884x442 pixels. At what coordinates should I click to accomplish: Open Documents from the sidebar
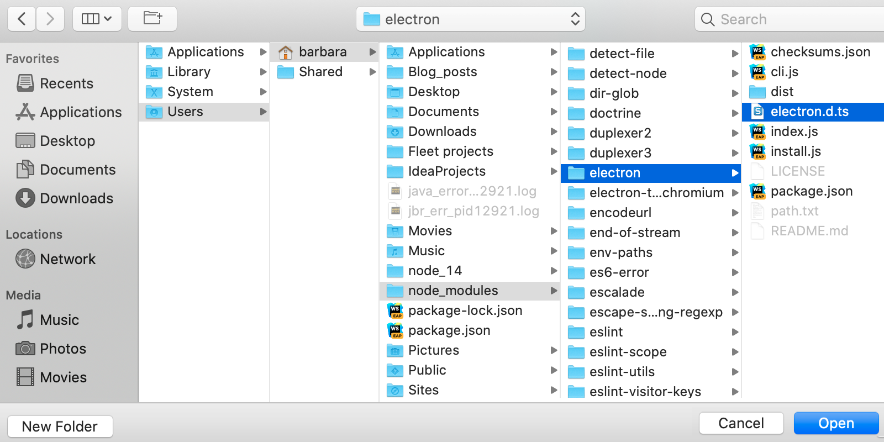66,170
